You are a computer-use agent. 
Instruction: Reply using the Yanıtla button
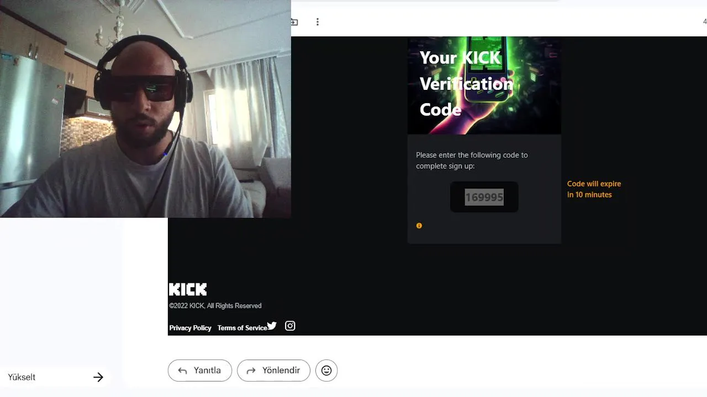[x=200, y=371]
